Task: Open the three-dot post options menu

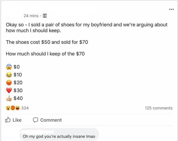Action: tap(171, 9)
